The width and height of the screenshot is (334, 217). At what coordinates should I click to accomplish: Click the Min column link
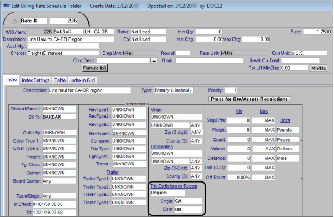(238, 111)
